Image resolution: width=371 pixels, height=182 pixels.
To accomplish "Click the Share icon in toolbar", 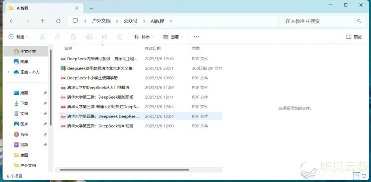I will click(x=104, y=37).
